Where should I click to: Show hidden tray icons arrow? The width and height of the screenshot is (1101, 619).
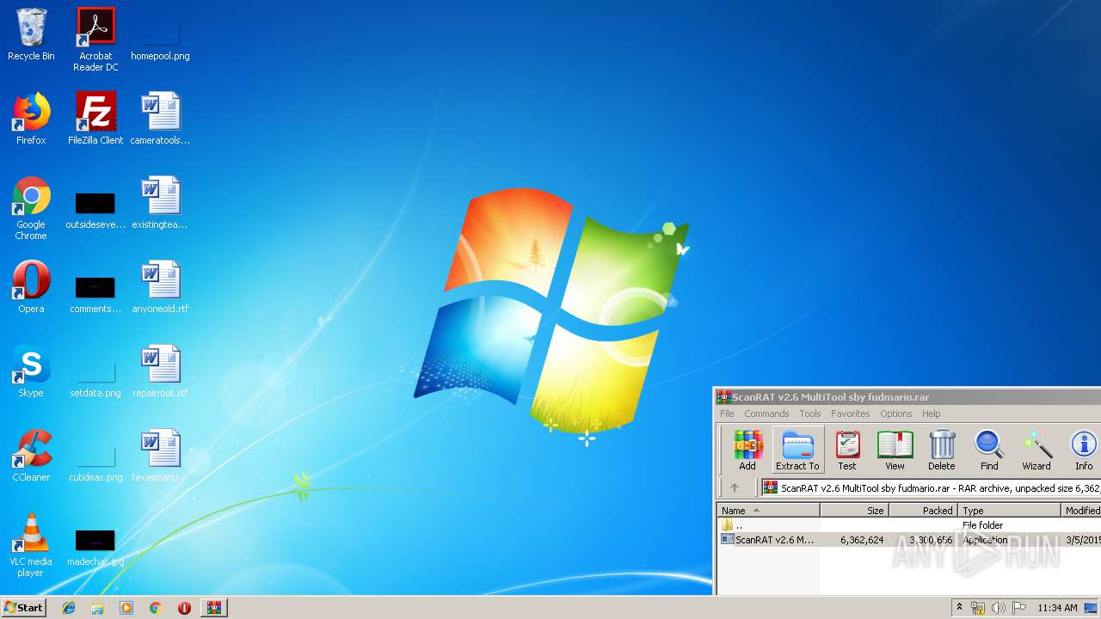point(959,608)
